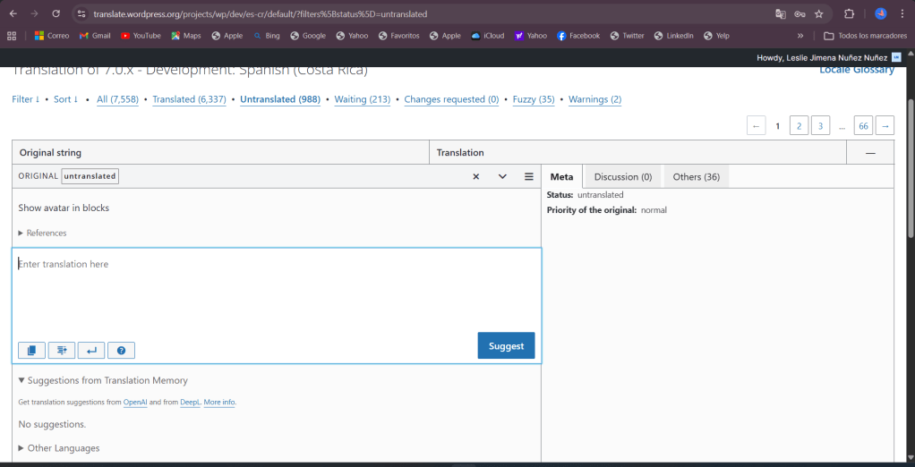Viewport: 915px width, 467px height.
Task: Click the insert line break (return arrow) icon
Action: tap(91, 350)
